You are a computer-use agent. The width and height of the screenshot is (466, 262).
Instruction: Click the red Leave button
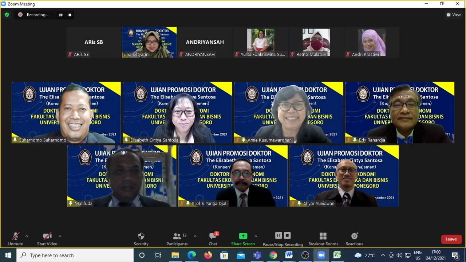tap(451, 239)
